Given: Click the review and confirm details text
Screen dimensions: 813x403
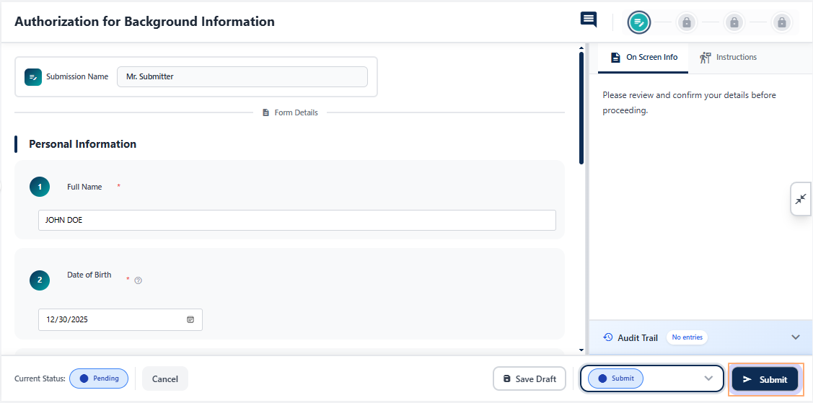Looking at the screenshot, I should (x=689, y=103).
